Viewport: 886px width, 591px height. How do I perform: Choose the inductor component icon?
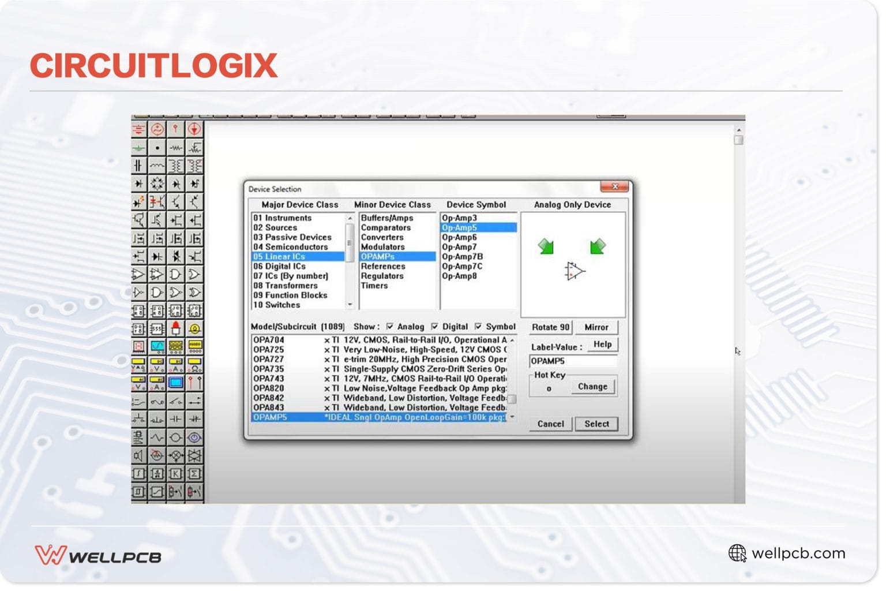(x=156, y=166)
